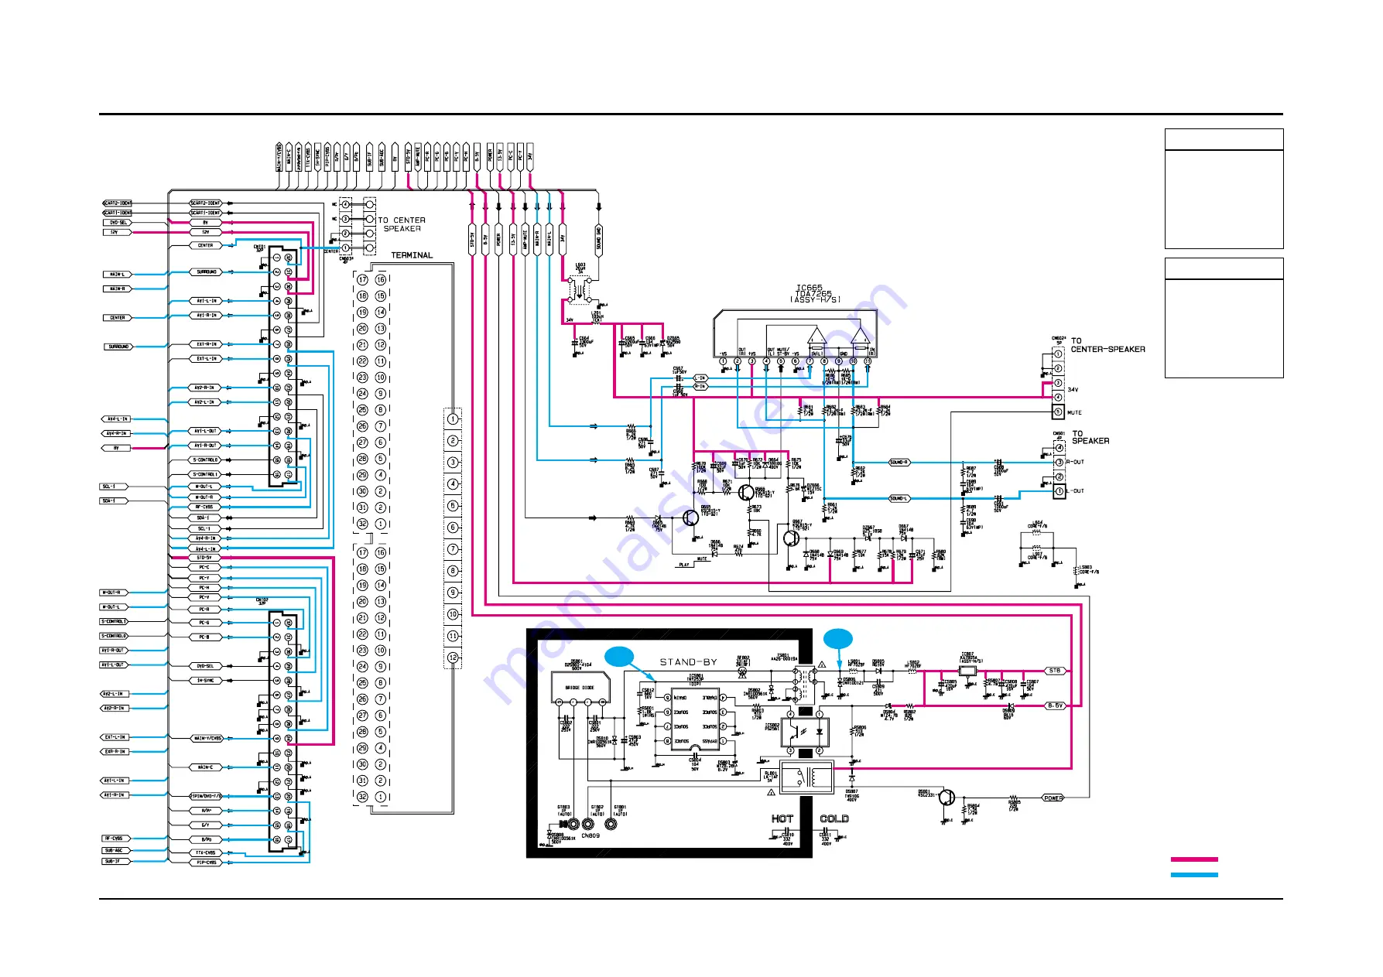This screenshot has width=1383, height=977.
Task: Click TO CENTER SPEAKER label beside CN603
Action: point(402,224)
